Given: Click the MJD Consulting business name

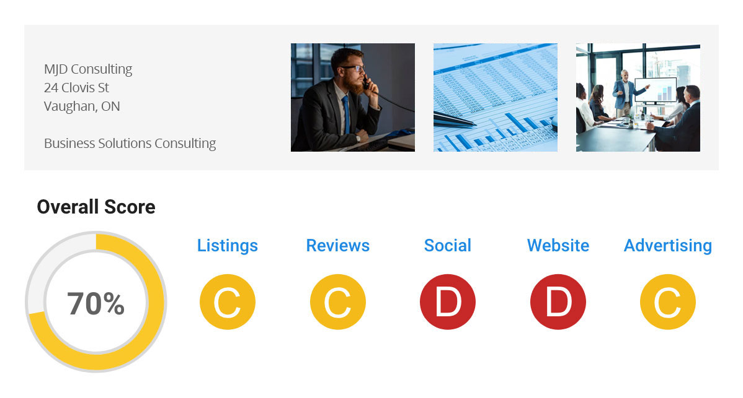Looking at the screenshot, I should pos(88,69).
